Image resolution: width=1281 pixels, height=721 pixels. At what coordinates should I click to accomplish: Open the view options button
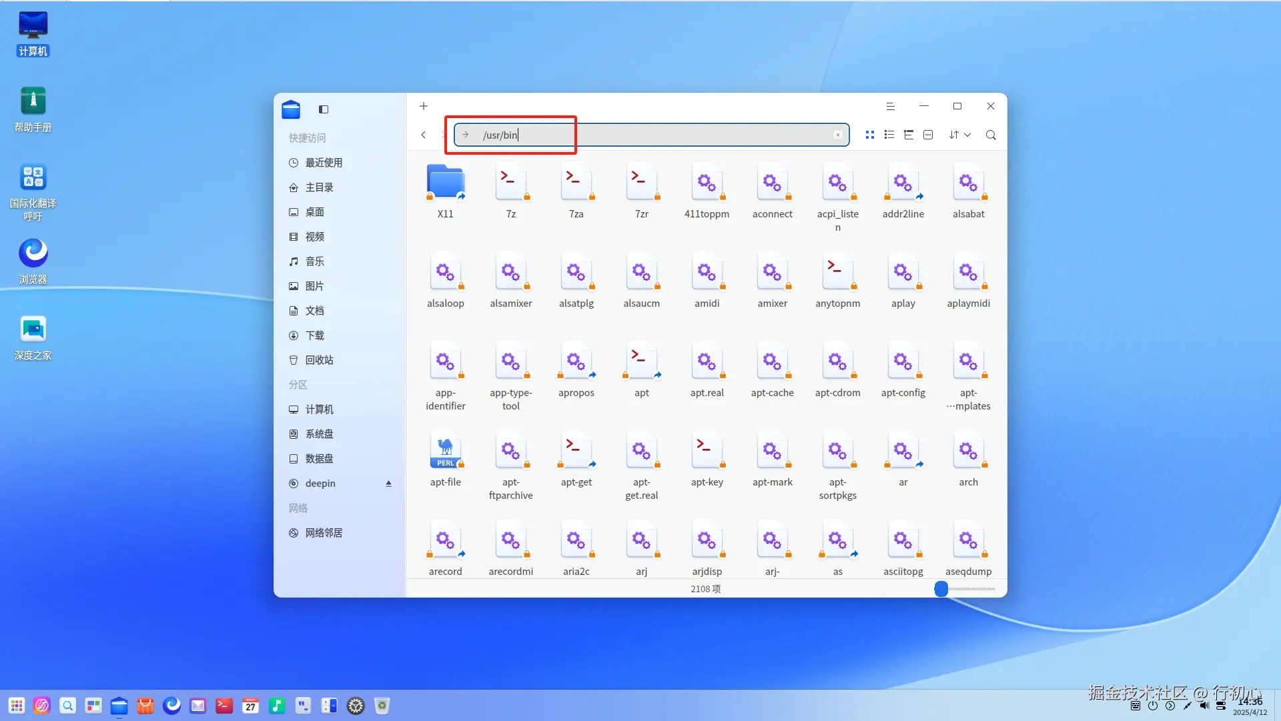tap(928, 135)
